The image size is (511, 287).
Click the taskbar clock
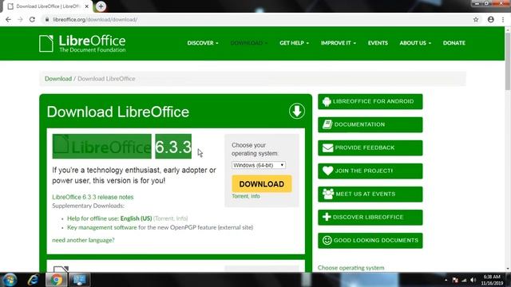click(x=492, y=280)
